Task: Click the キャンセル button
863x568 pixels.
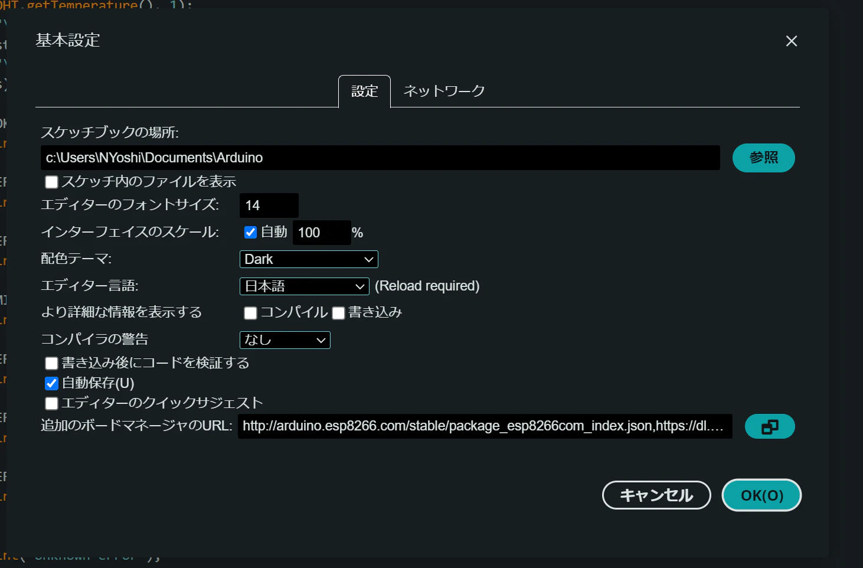Action: (x=656, y=495)
